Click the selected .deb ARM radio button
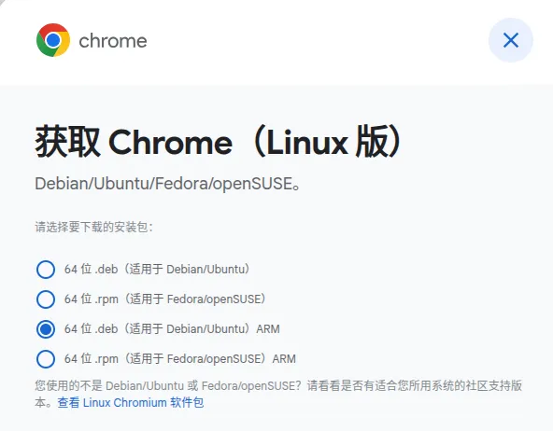The width and height of the screenshot is (553, 431). 46,329
